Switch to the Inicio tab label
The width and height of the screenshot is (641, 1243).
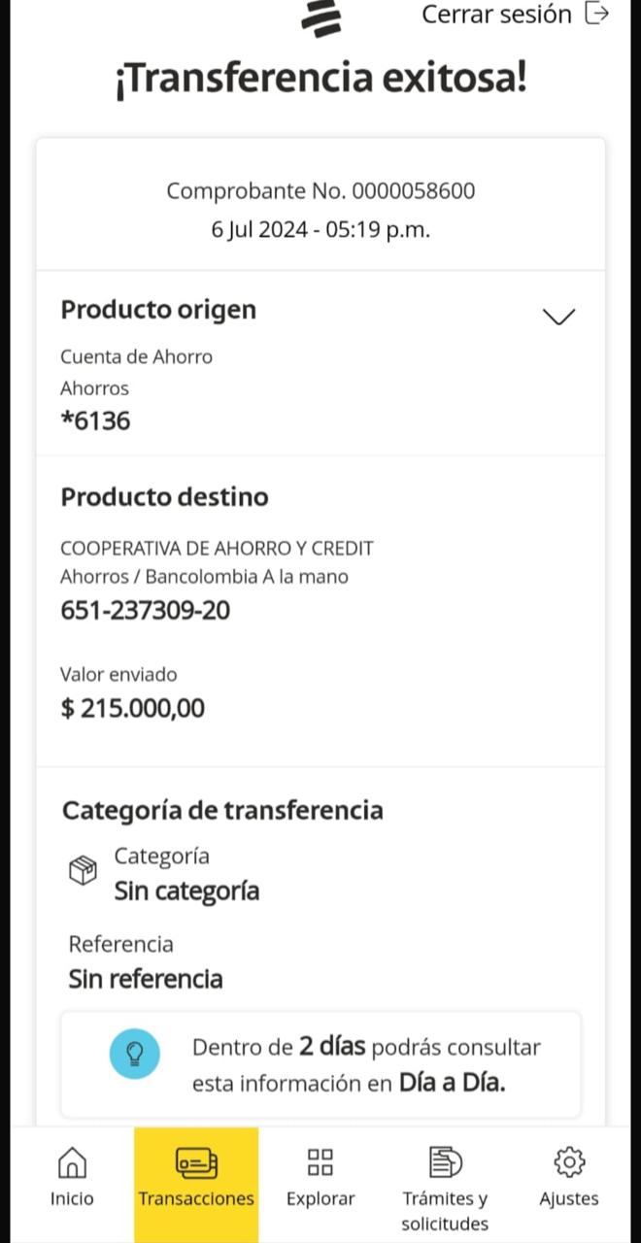[x=72, y=1198]
